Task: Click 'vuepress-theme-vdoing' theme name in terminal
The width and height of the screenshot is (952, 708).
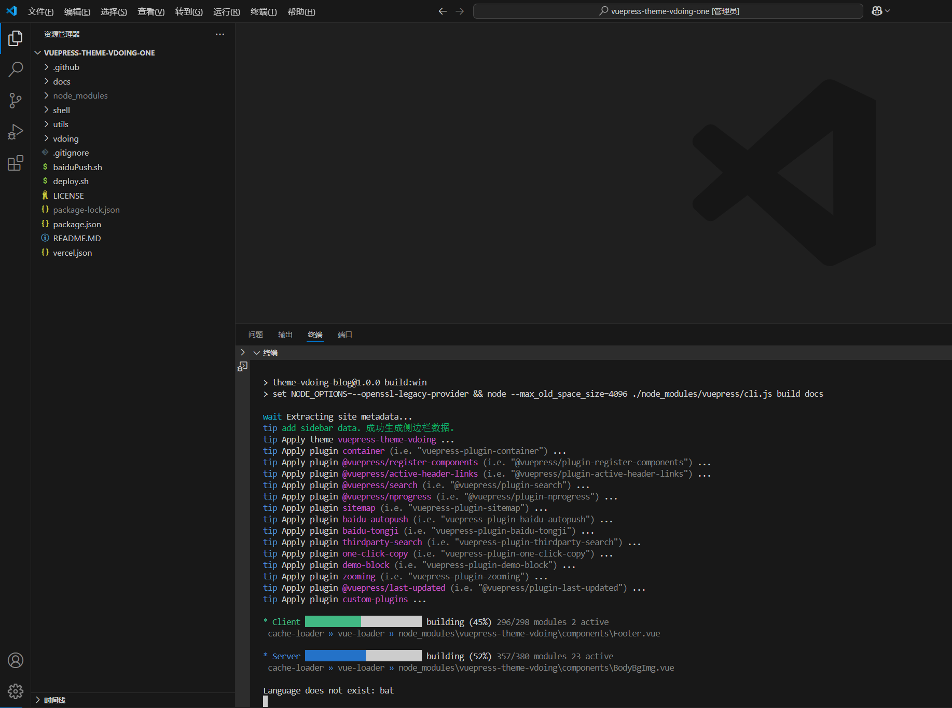Action: 387,439
